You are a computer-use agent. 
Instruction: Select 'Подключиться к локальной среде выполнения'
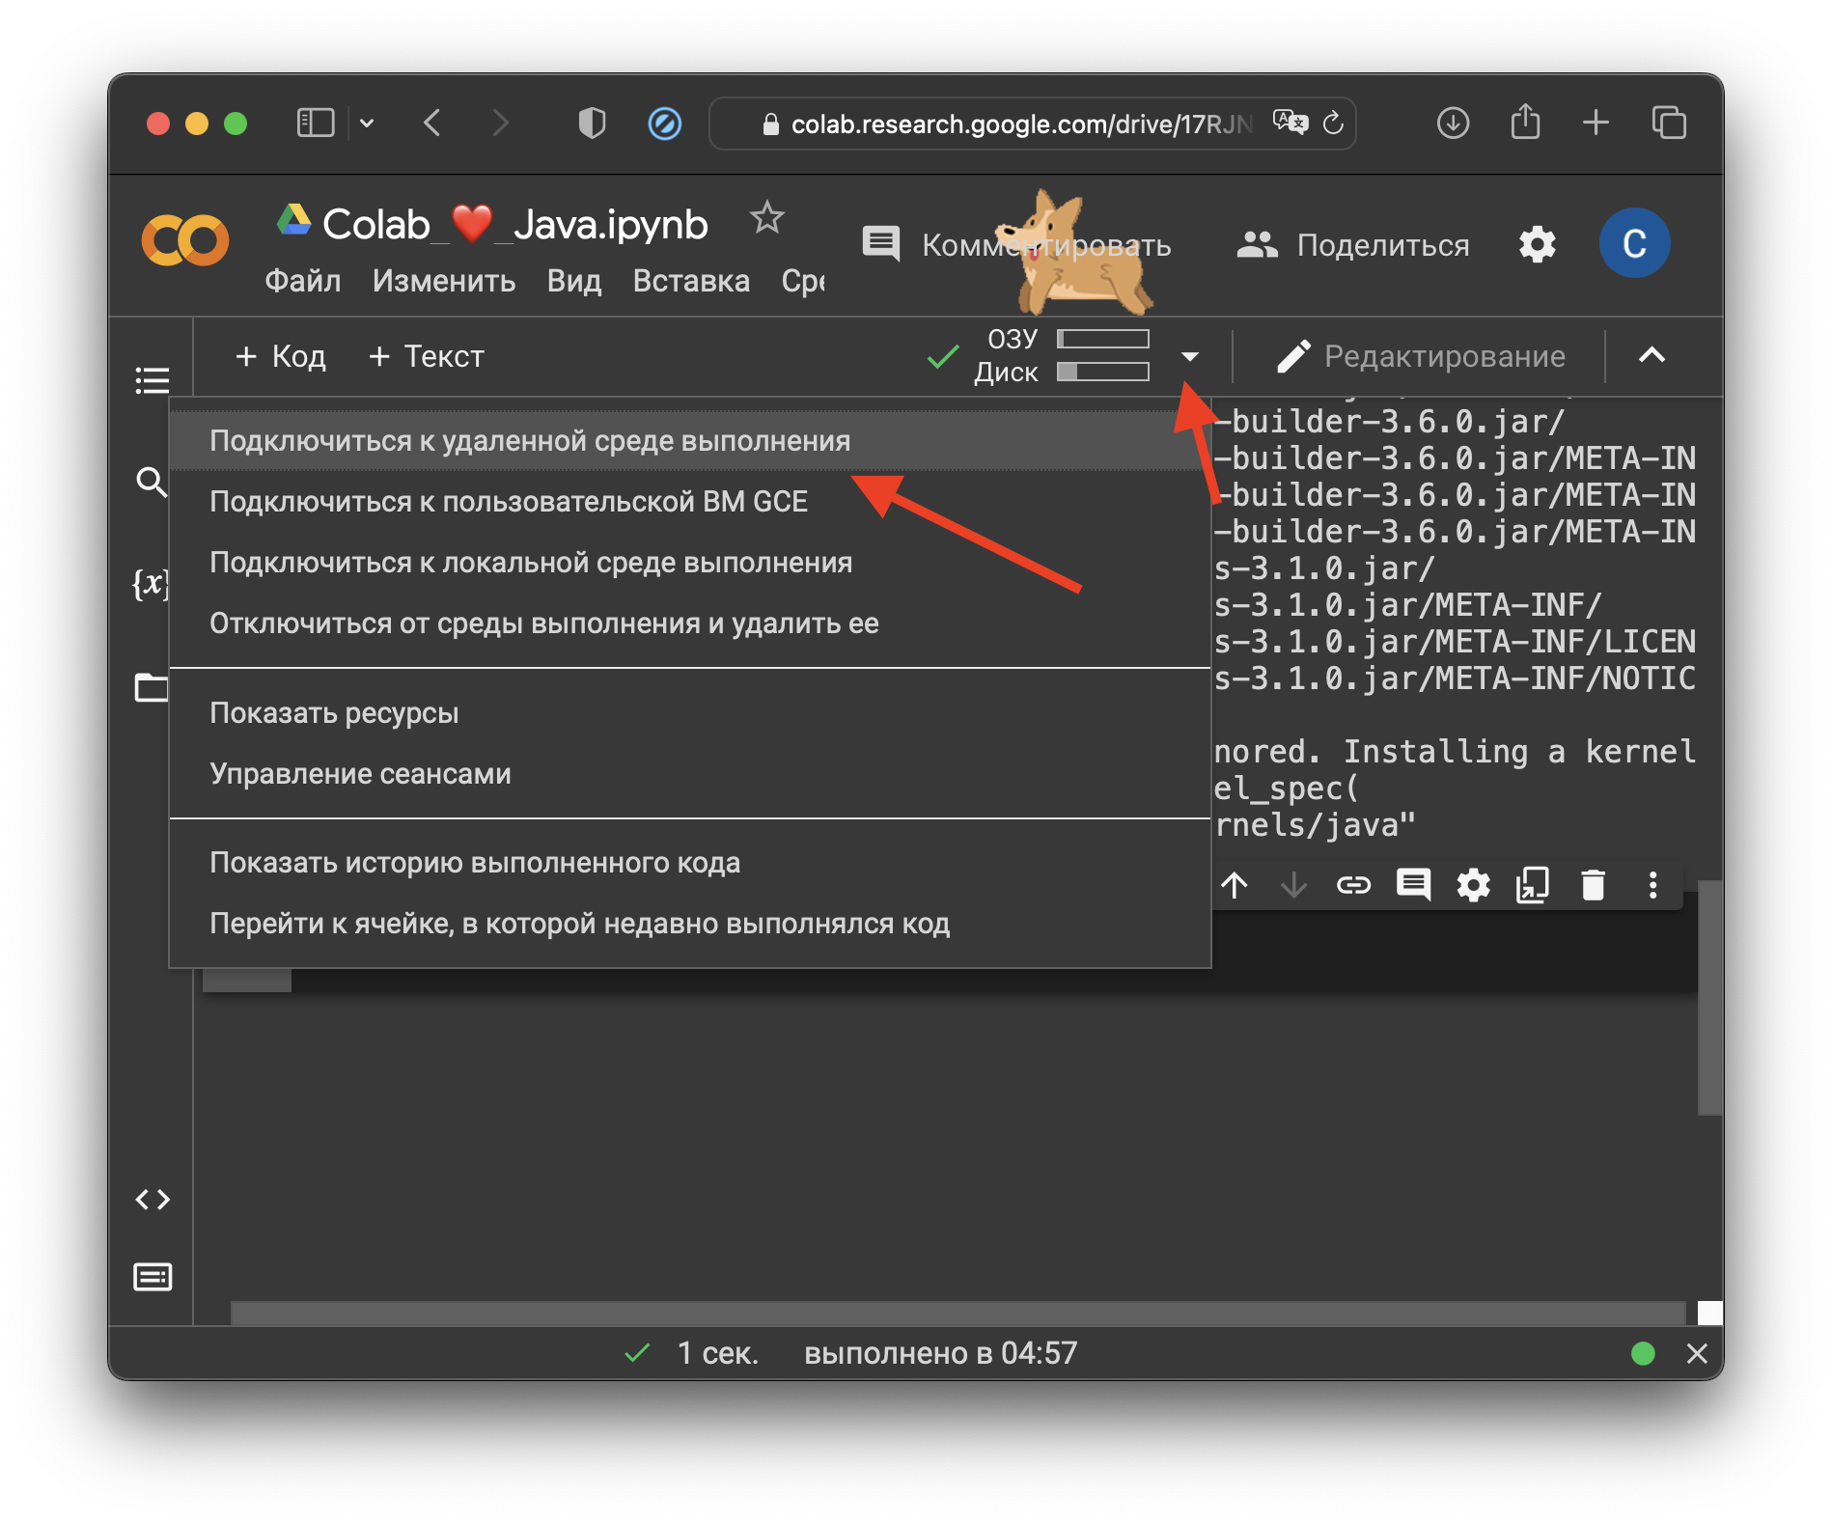coord(531,563)
